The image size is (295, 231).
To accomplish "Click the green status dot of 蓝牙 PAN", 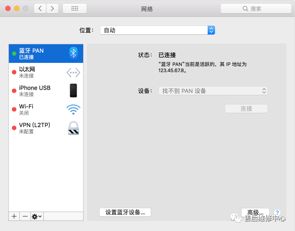I will click(x=14, y=54).
